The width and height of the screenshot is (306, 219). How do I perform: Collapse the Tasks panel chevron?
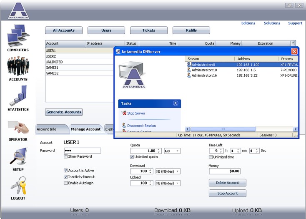pos(176,103)
